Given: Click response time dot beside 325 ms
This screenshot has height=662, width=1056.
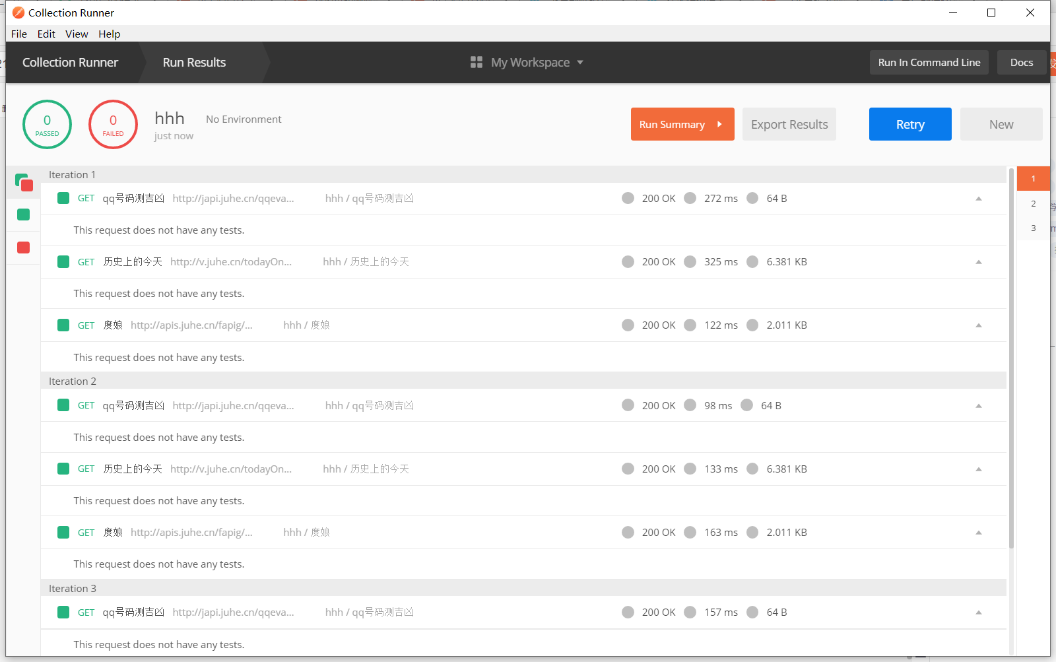Looking at the screenshot, I should coord(690,261).
